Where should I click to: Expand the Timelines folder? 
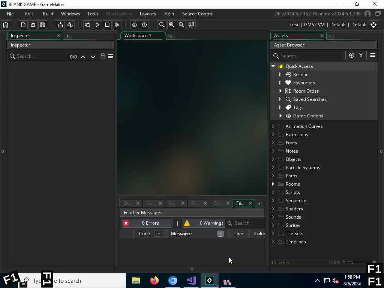coord(273,242)
